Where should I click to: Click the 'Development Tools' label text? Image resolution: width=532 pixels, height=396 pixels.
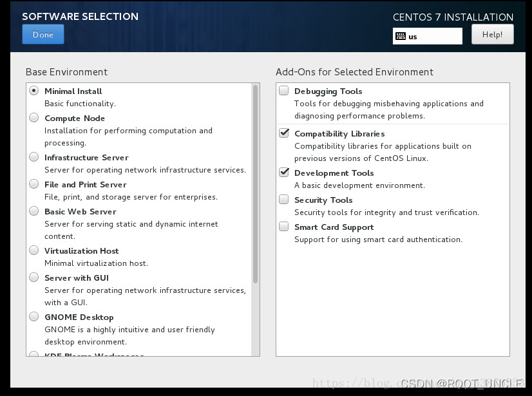(x=334, y=173)
